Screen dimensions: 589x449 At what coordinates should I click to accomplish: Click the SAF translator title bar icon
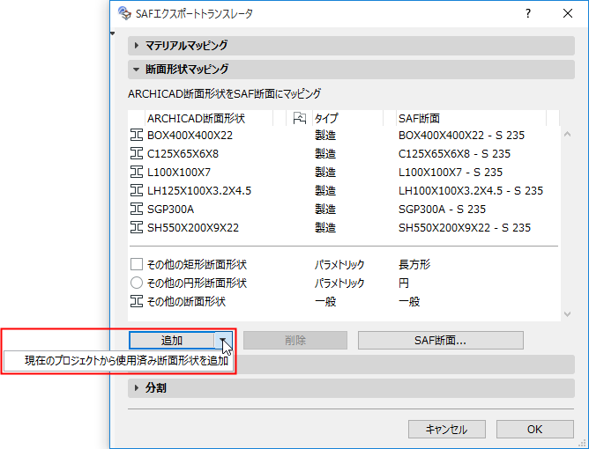pyautogui.click(x=124, y=13)
